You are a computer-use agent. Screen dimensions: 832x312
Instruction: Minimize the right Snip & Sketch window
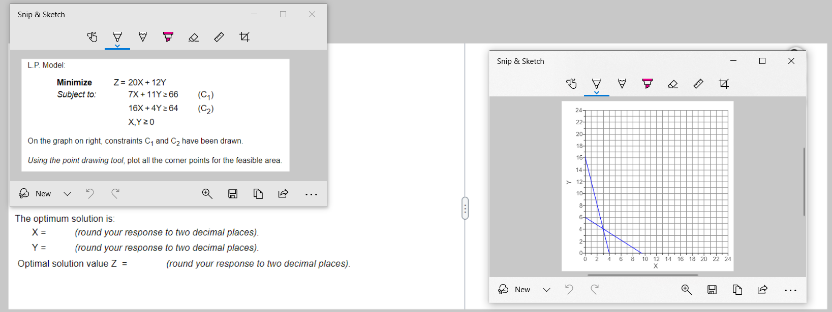point(733,61)
